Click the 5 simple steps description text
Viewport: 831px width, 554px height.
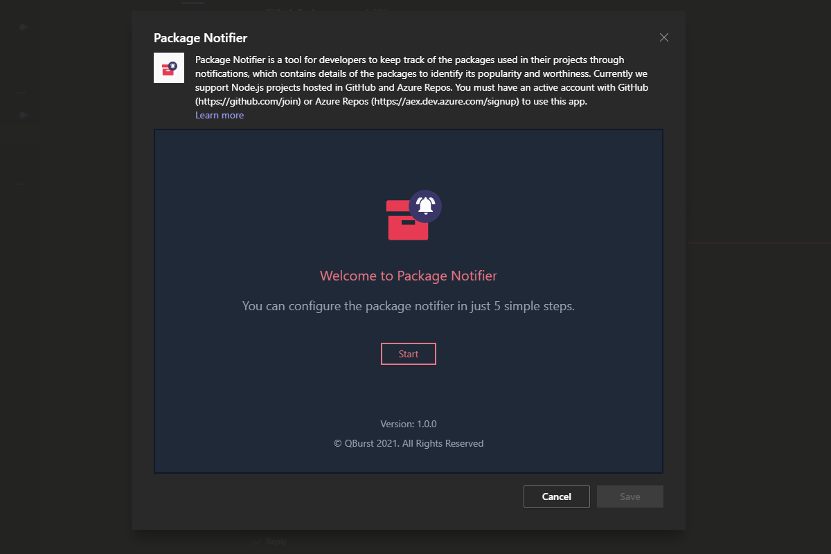pyautogui.click(x=409, y=305)
